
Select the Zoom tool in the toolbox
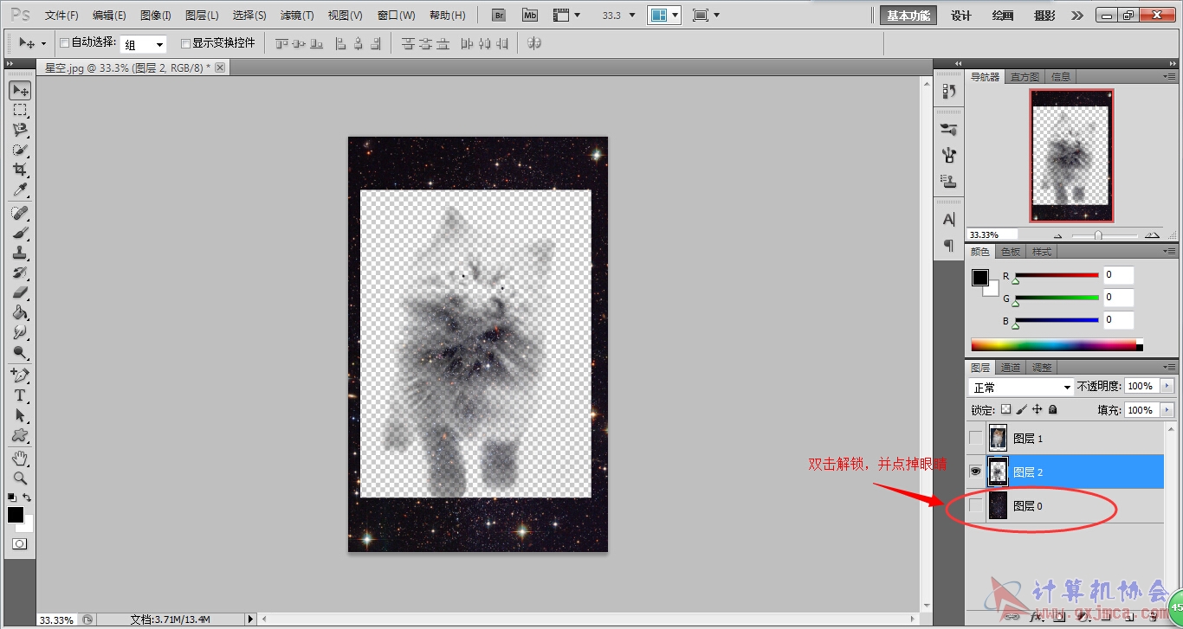pos(20,478)
